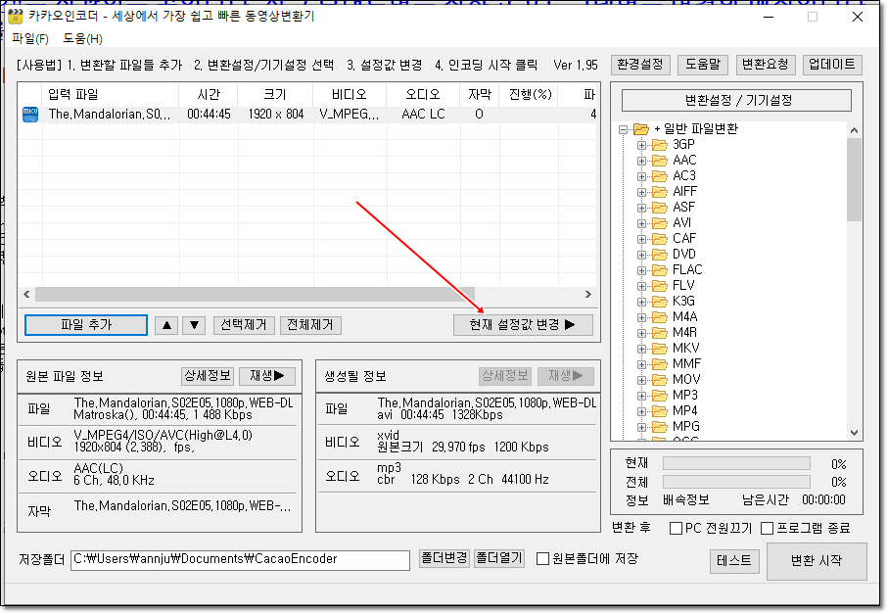Move selected file down with ▼ button
The height and width of the screenshot is (614, 888).
coord(194,325)
